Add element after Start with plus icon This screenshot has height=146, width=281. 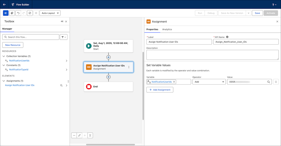(x=108, y=57)
